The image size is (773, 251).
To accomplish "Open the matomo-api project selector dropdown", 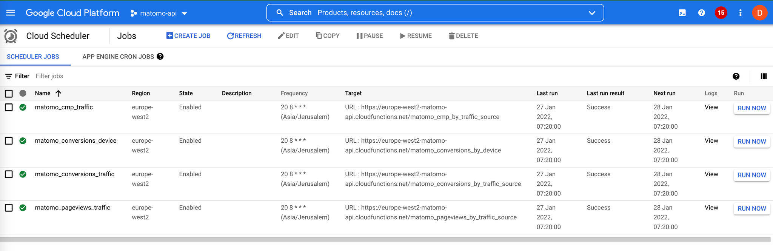I will [x=159, y=13].
